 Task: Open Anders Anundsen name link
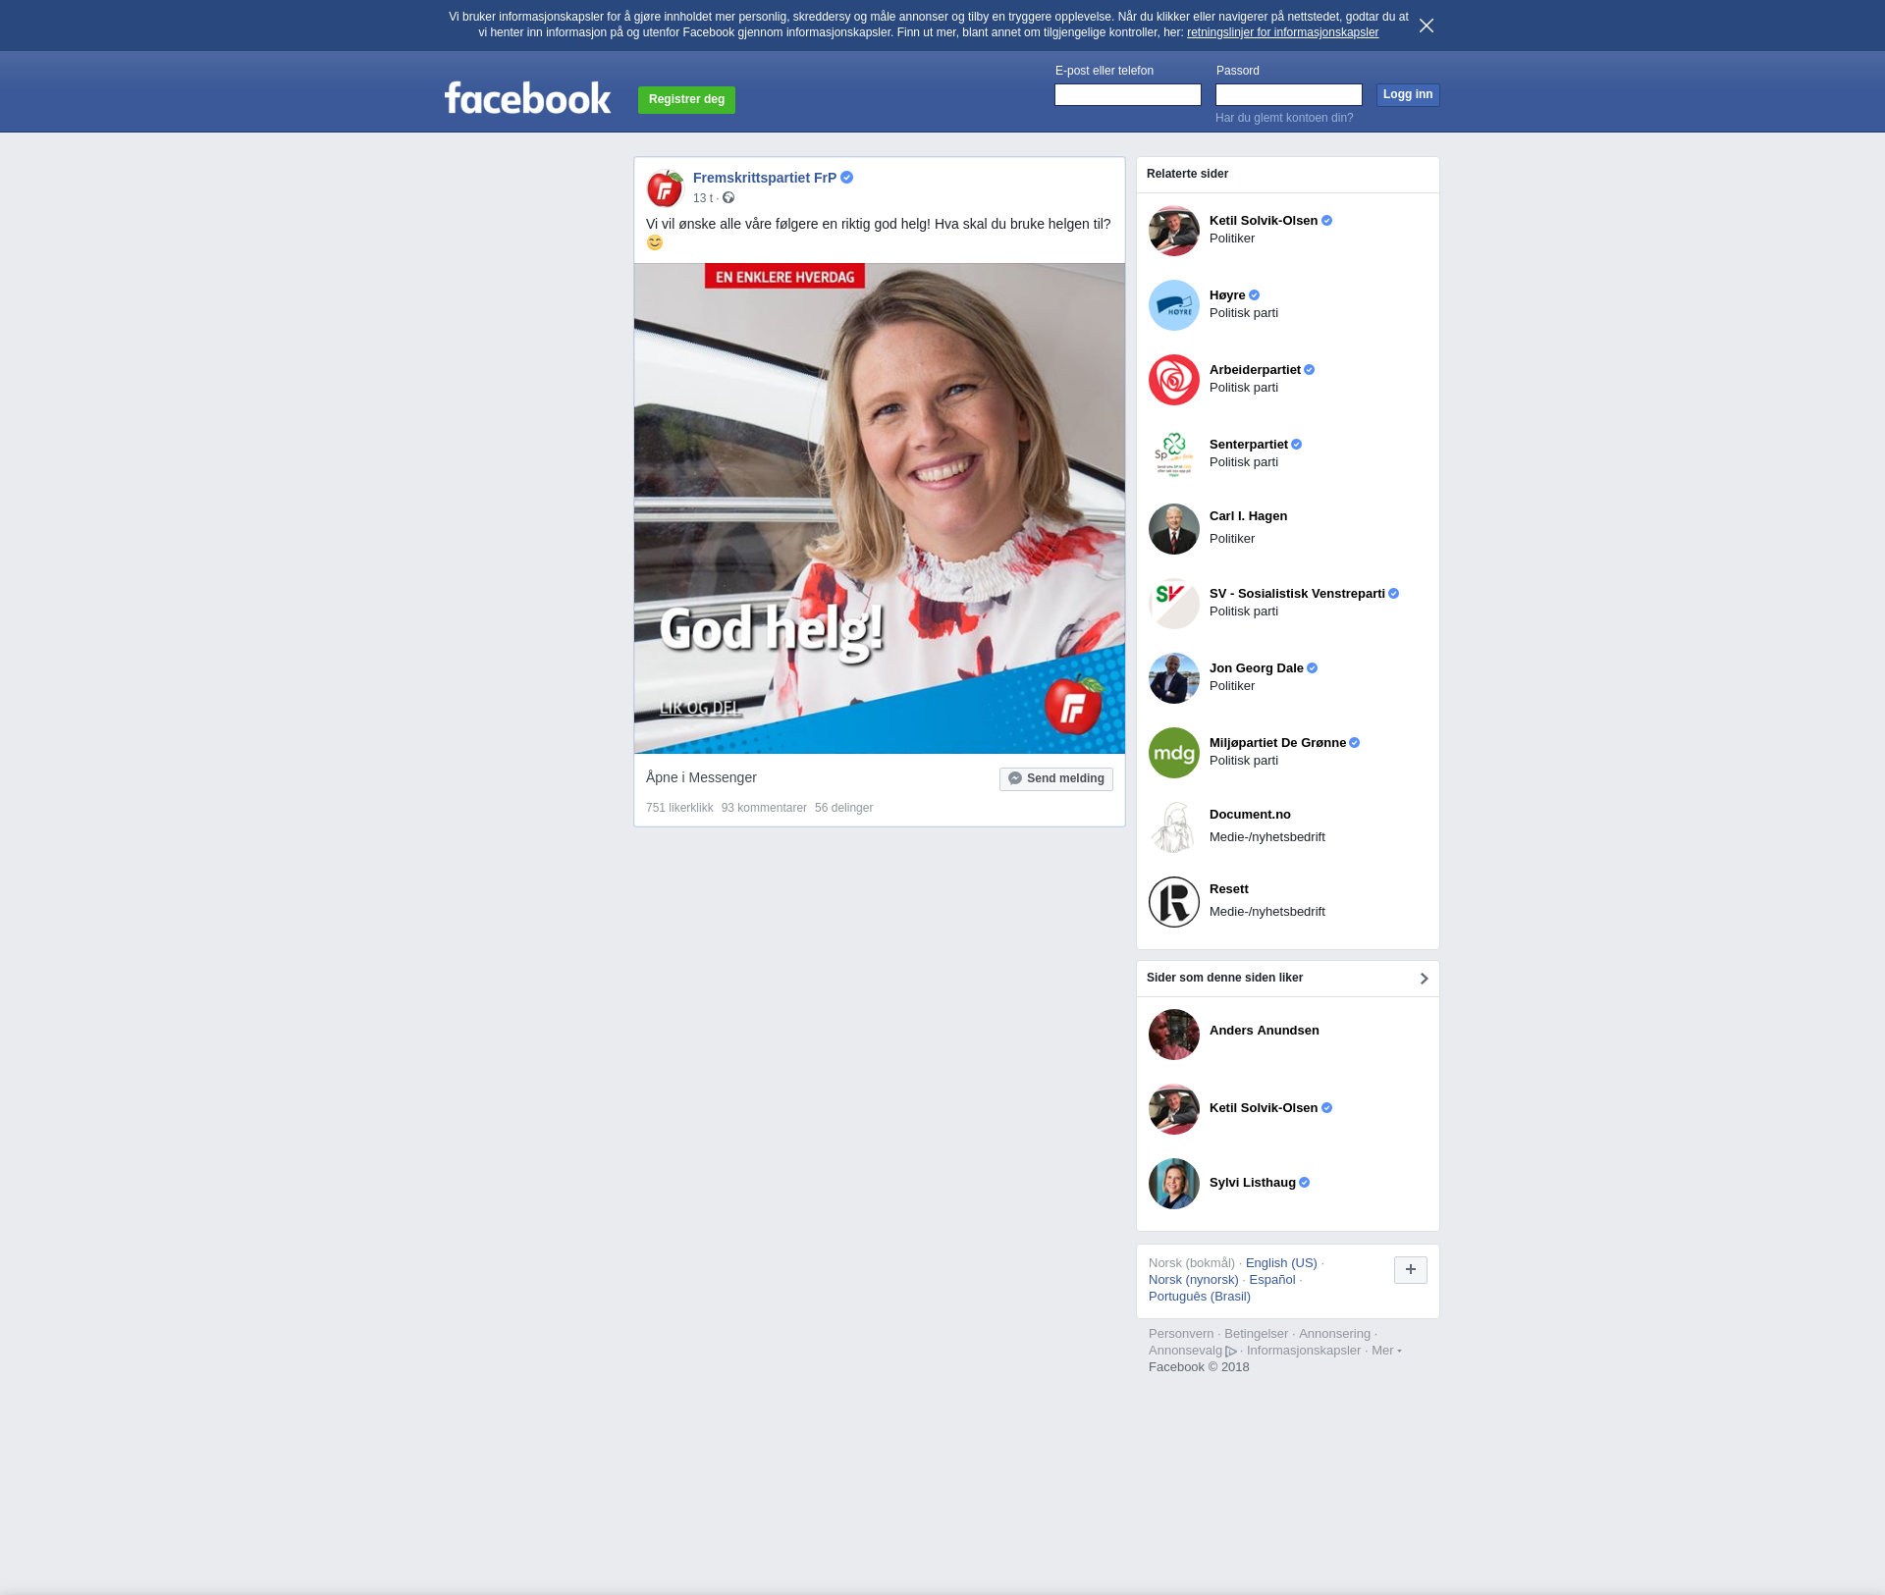[1265, 1031]
